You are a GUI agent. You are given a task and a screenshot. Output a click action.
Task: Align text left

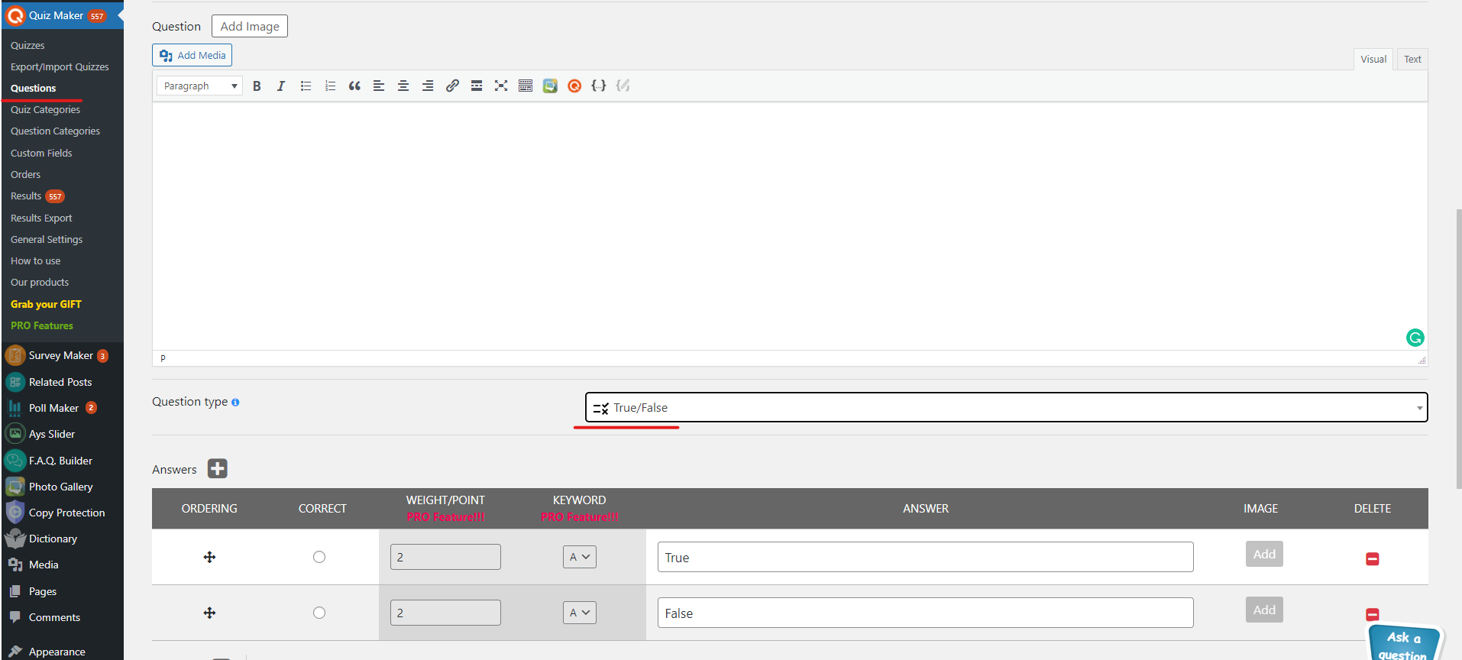tap(379, 86)
